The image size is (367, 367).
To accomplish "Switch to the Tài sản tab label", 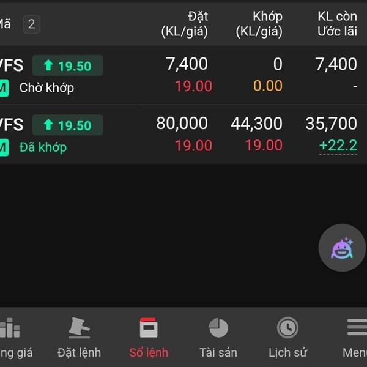I will click(218, 352).
